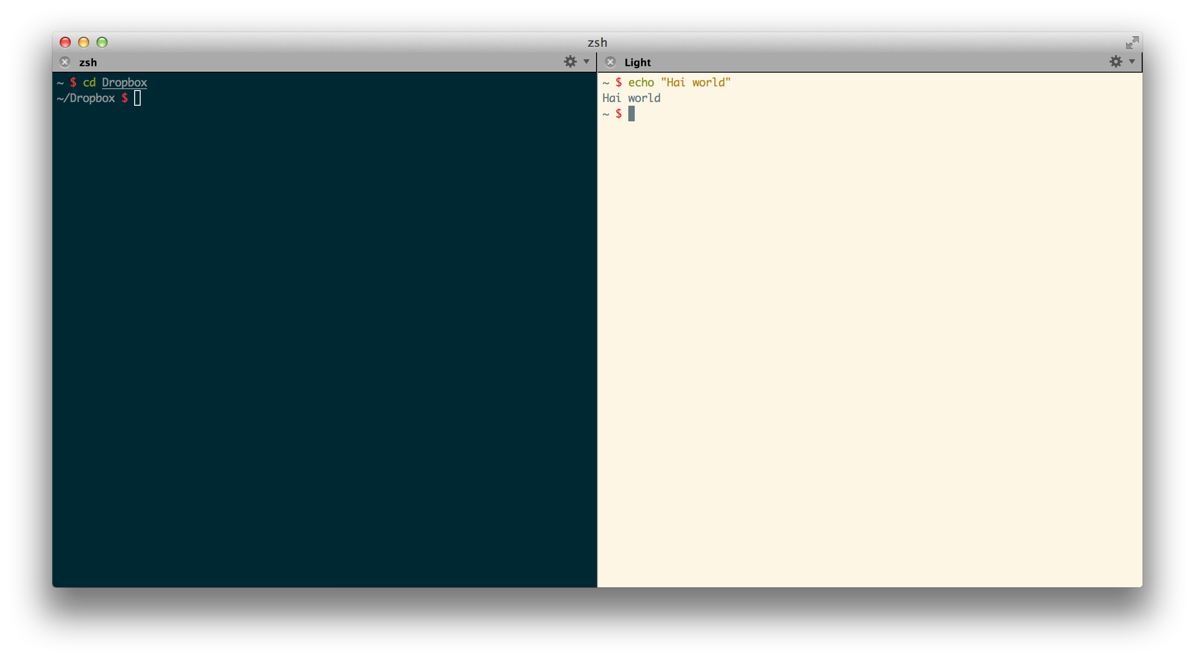1195x660 pixels.
Task: Enter fullscreen via title bar arrows icon
Action: click(x=1132, y=43)
